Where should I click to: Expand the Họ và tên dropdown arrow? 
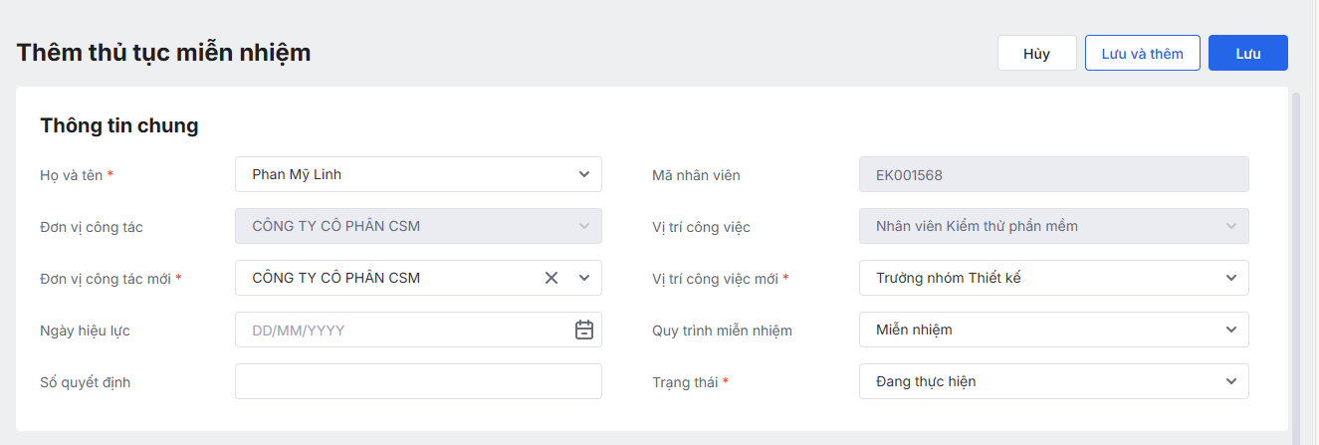pyautogui.click(x=584, y=174)
